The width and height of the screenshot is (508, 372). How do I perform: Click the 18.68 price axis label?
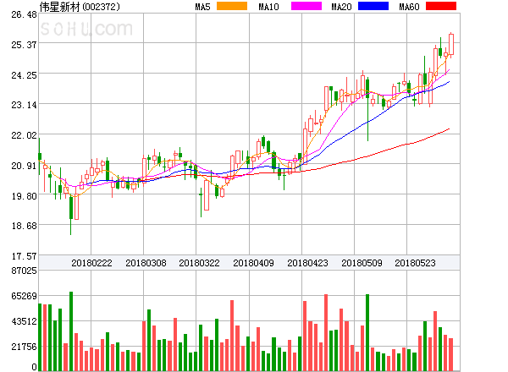25,226
